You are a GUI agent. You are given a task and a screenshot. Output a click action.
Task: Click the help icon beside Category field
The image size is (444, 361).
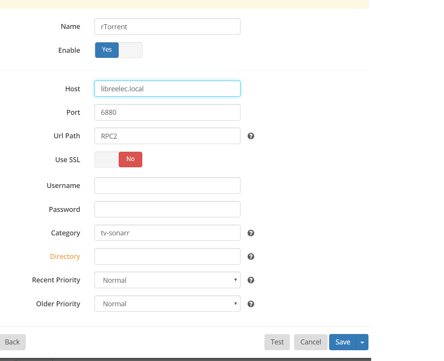tap(251, 233)
